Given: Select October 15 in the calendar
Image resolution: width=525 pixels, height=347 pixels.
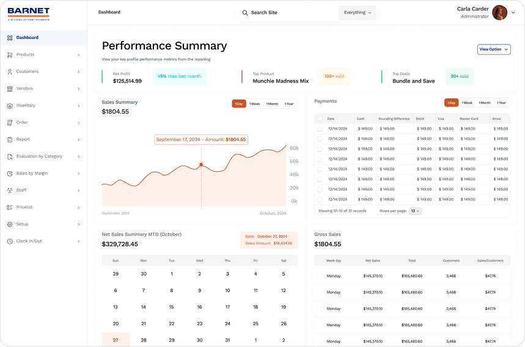Looking at the screenshot, I should 171,307.
